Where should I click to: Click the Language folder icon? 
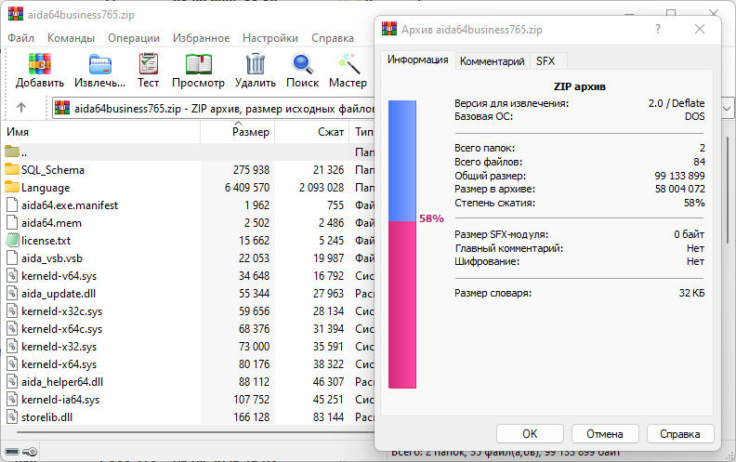click(x=12, y=187)
